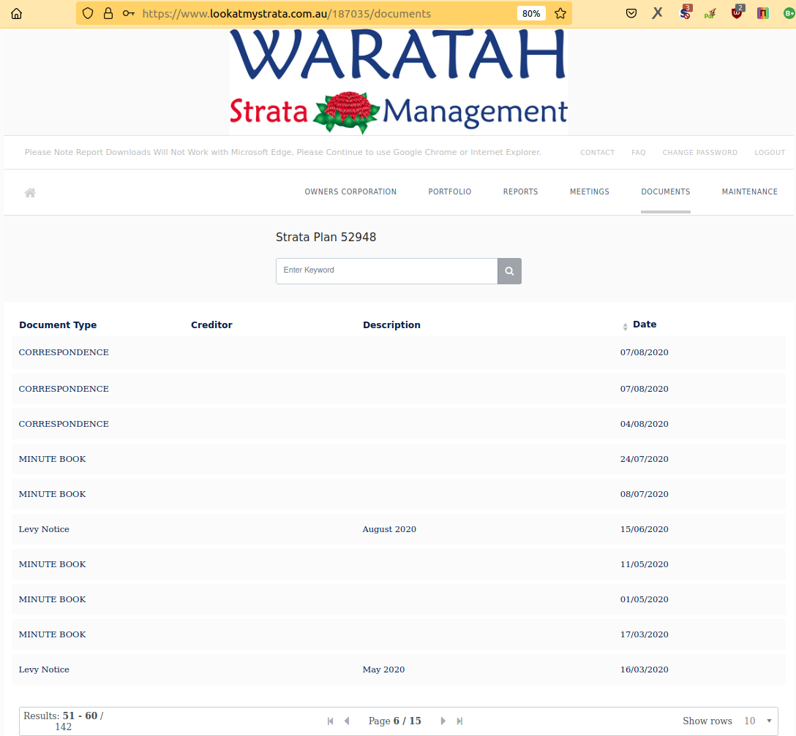Click the Creditor column header

pos(211,325)
